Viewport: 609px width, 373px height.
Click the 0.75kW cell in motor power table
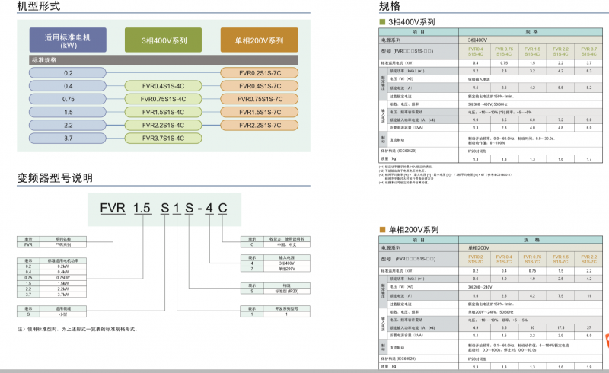click(x=63, y=278)
